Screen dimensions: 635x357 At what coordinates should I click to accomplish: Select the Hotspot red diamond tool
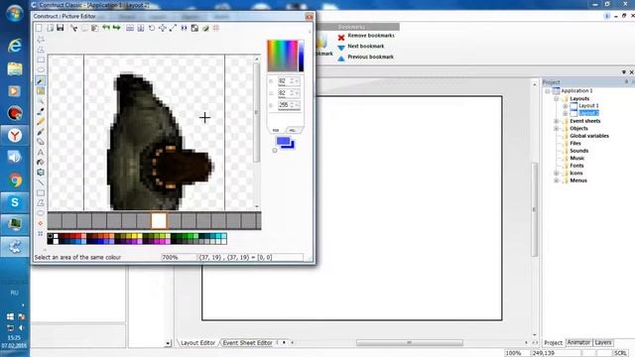(x=41, y=223)
